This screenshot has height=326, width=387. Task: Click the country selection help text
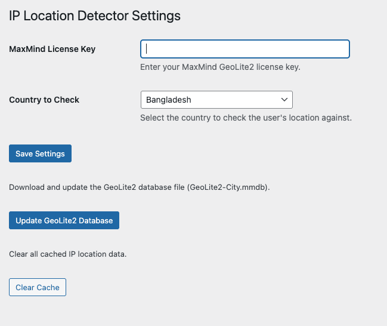click(246, 118)
